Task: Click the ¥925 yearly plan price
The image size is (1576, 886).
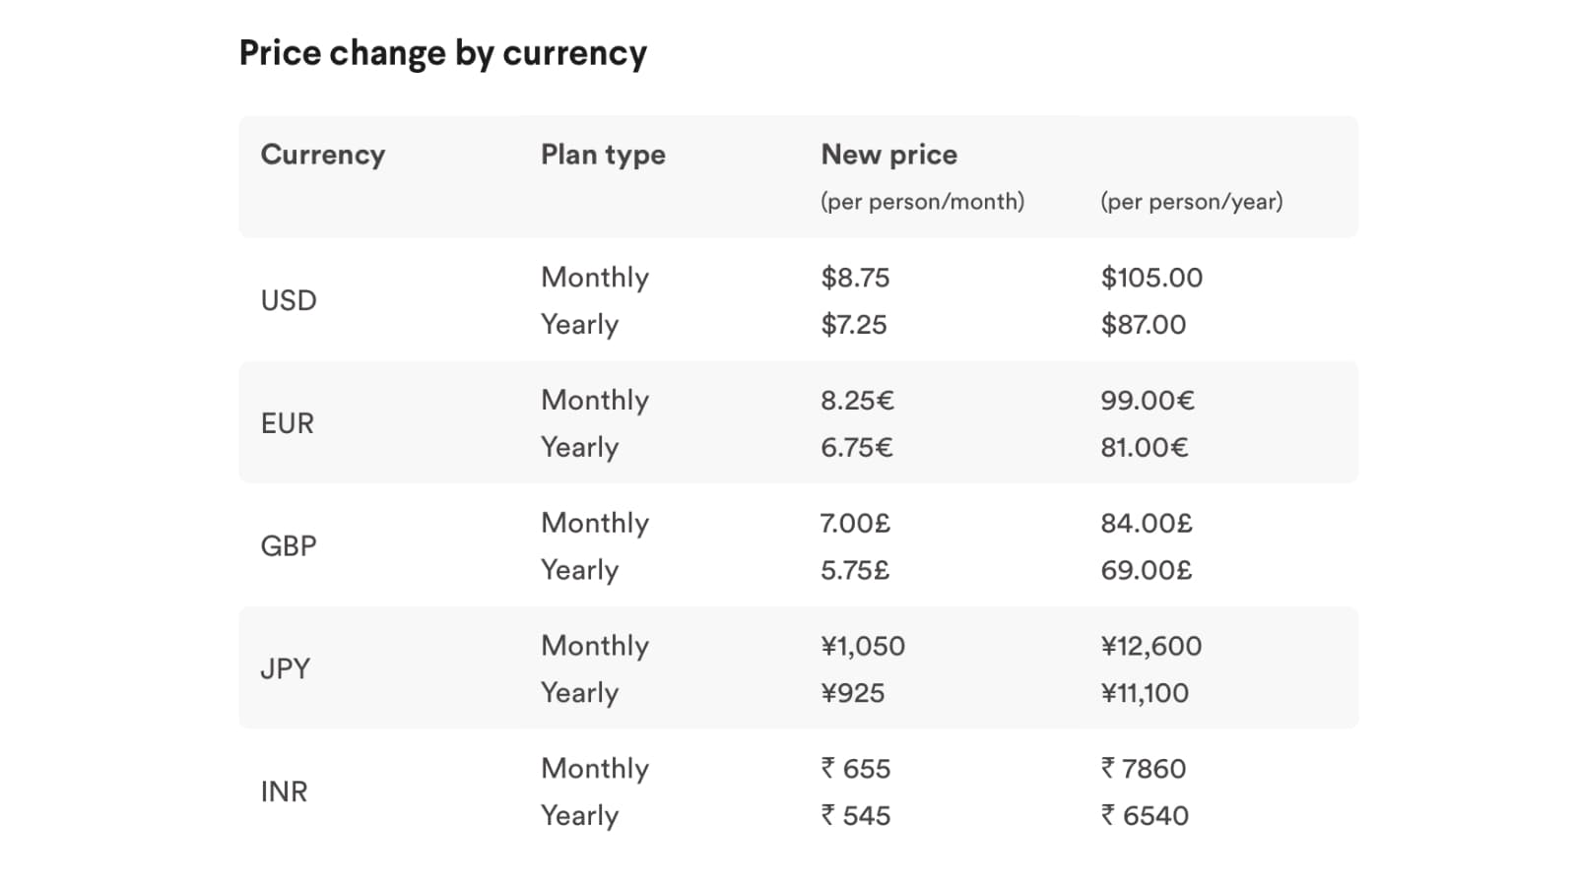Action: [852, 693]
